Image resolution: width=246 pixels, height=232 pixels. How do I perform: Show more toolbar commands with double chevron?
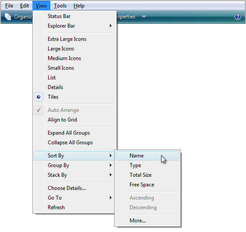pos(144,17)
